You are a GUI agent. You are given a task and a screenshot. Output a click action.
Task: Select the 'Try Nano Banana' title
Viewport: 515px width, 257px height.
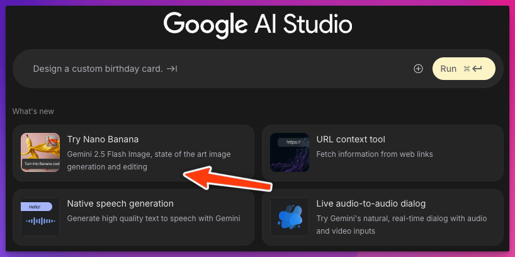click(103, 139)
